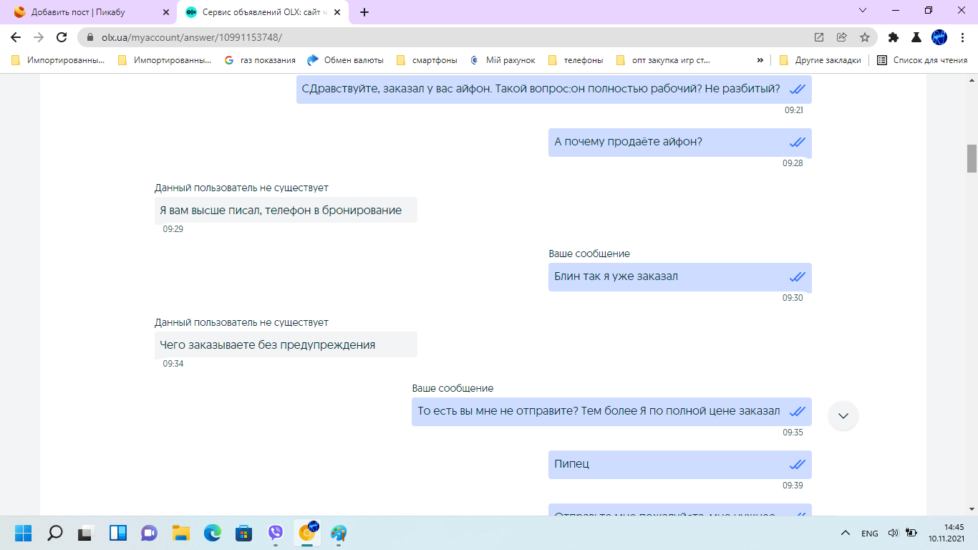Open the battery tray icon
The image size is (978, 550).
pos(911,533)
